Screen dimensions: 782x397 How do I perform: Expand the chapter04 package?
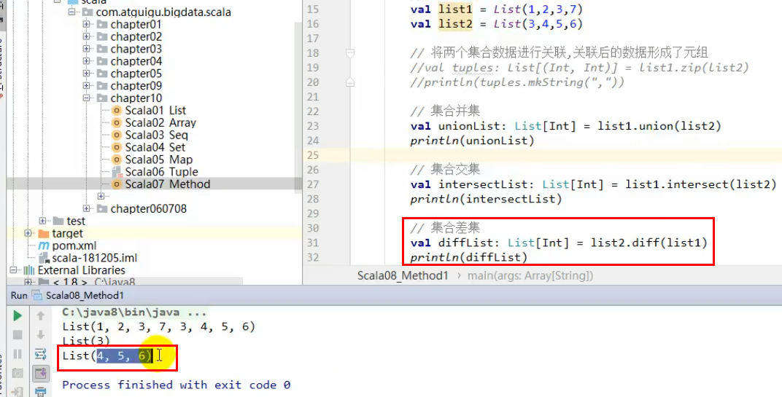[87, 60]
